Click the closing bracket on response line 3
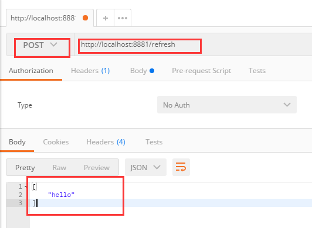Viewport: 312px width, 228px height. tap(34, 203)
